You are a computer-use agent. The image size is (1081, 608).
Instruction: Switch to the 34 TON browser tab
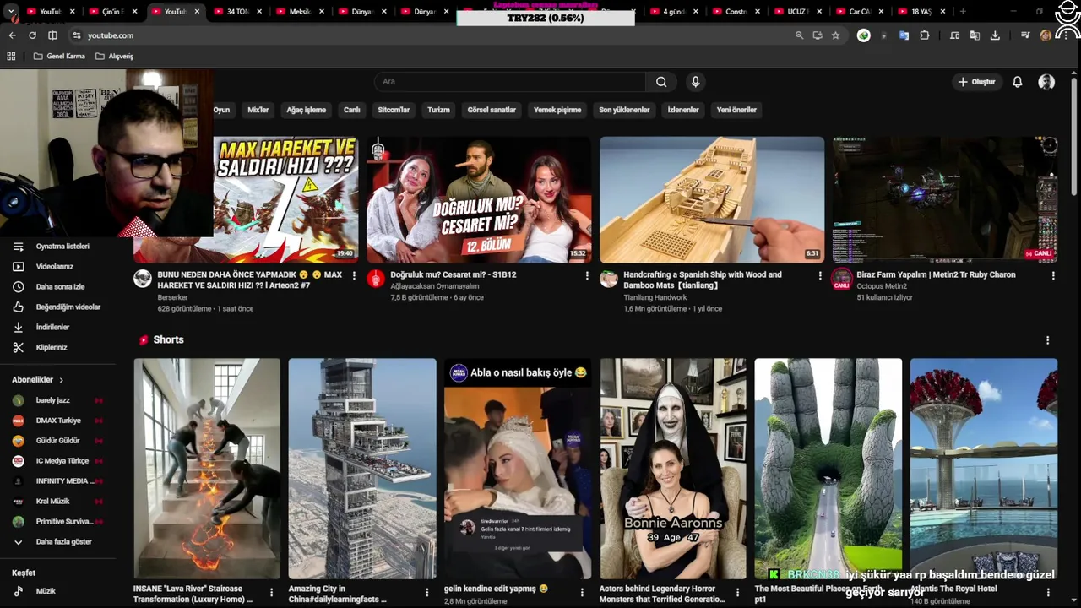pyautogui.click(x=236, y=12)
